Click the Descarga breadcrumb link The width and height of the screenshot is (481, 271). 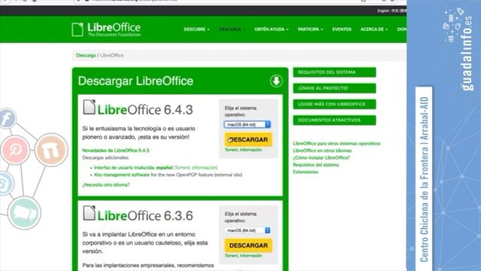click(86, 55)
